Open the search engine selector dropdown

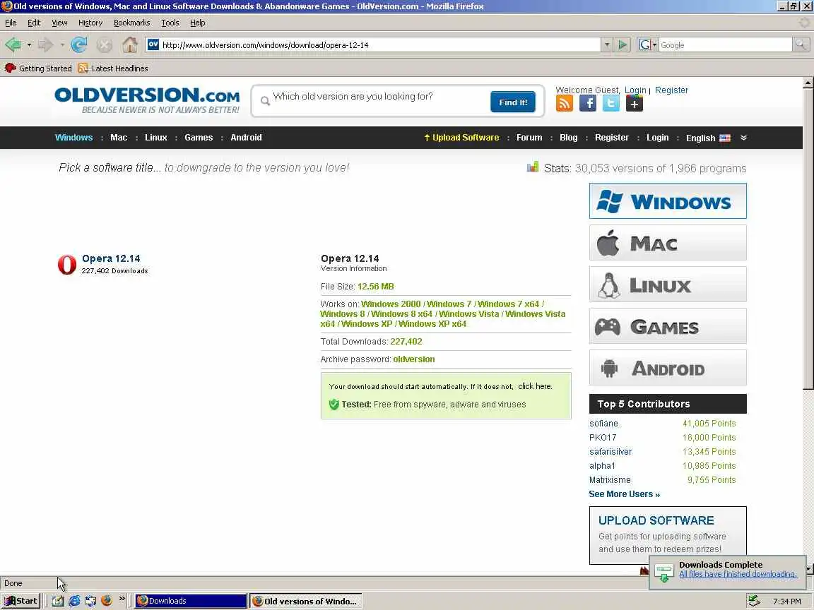pyautogui.click(x=654, y=45)
